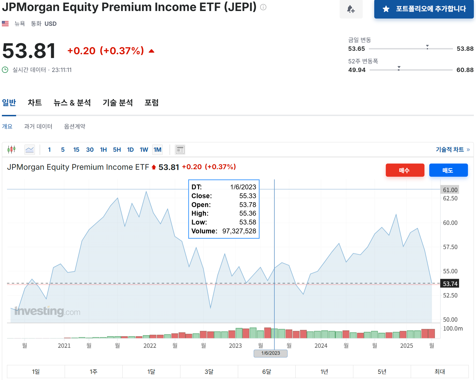
Task: Click the 2025 label on chart time axis
Action: click(x=407, y=346)
